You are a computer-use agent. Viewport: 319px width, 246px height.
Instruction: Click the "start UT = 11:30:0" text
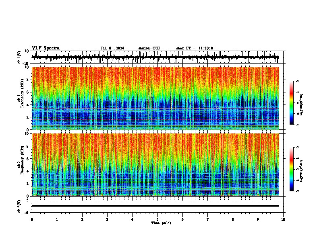(195, 48)
